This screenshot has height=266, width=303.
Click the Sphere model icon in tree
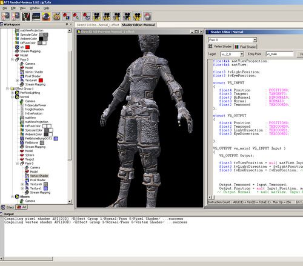pyautogui.click(x=22, y=155)
